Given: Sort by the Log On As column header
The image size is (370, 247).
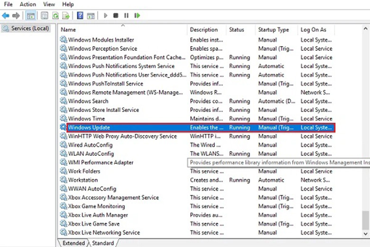Looking at the screenshot, I should coord(316,29).
